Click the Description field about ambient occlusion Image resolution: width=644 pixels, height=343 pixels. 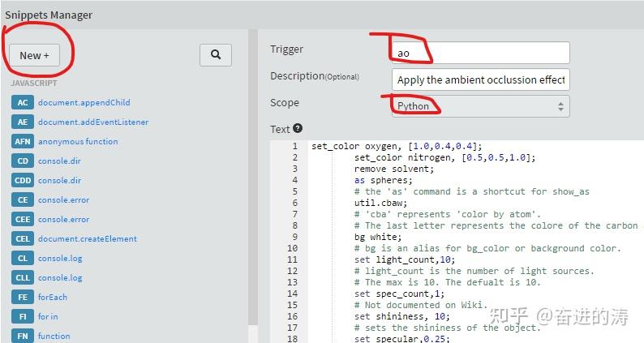480,79
